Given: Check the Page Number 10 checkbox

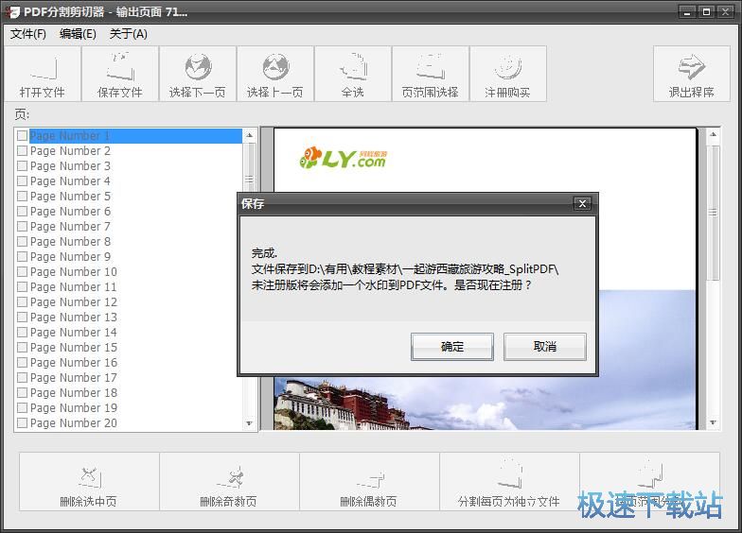Looking at the screenshot, I should pyautogui.click(x=23, y=272).
